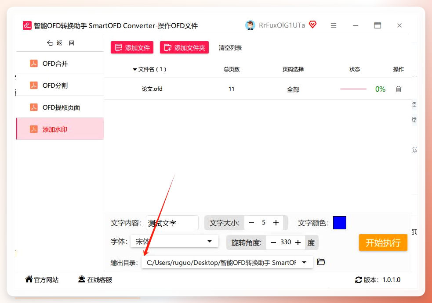
Task: Click the pink progress bar for 论文.ofd
Action: 353,89
